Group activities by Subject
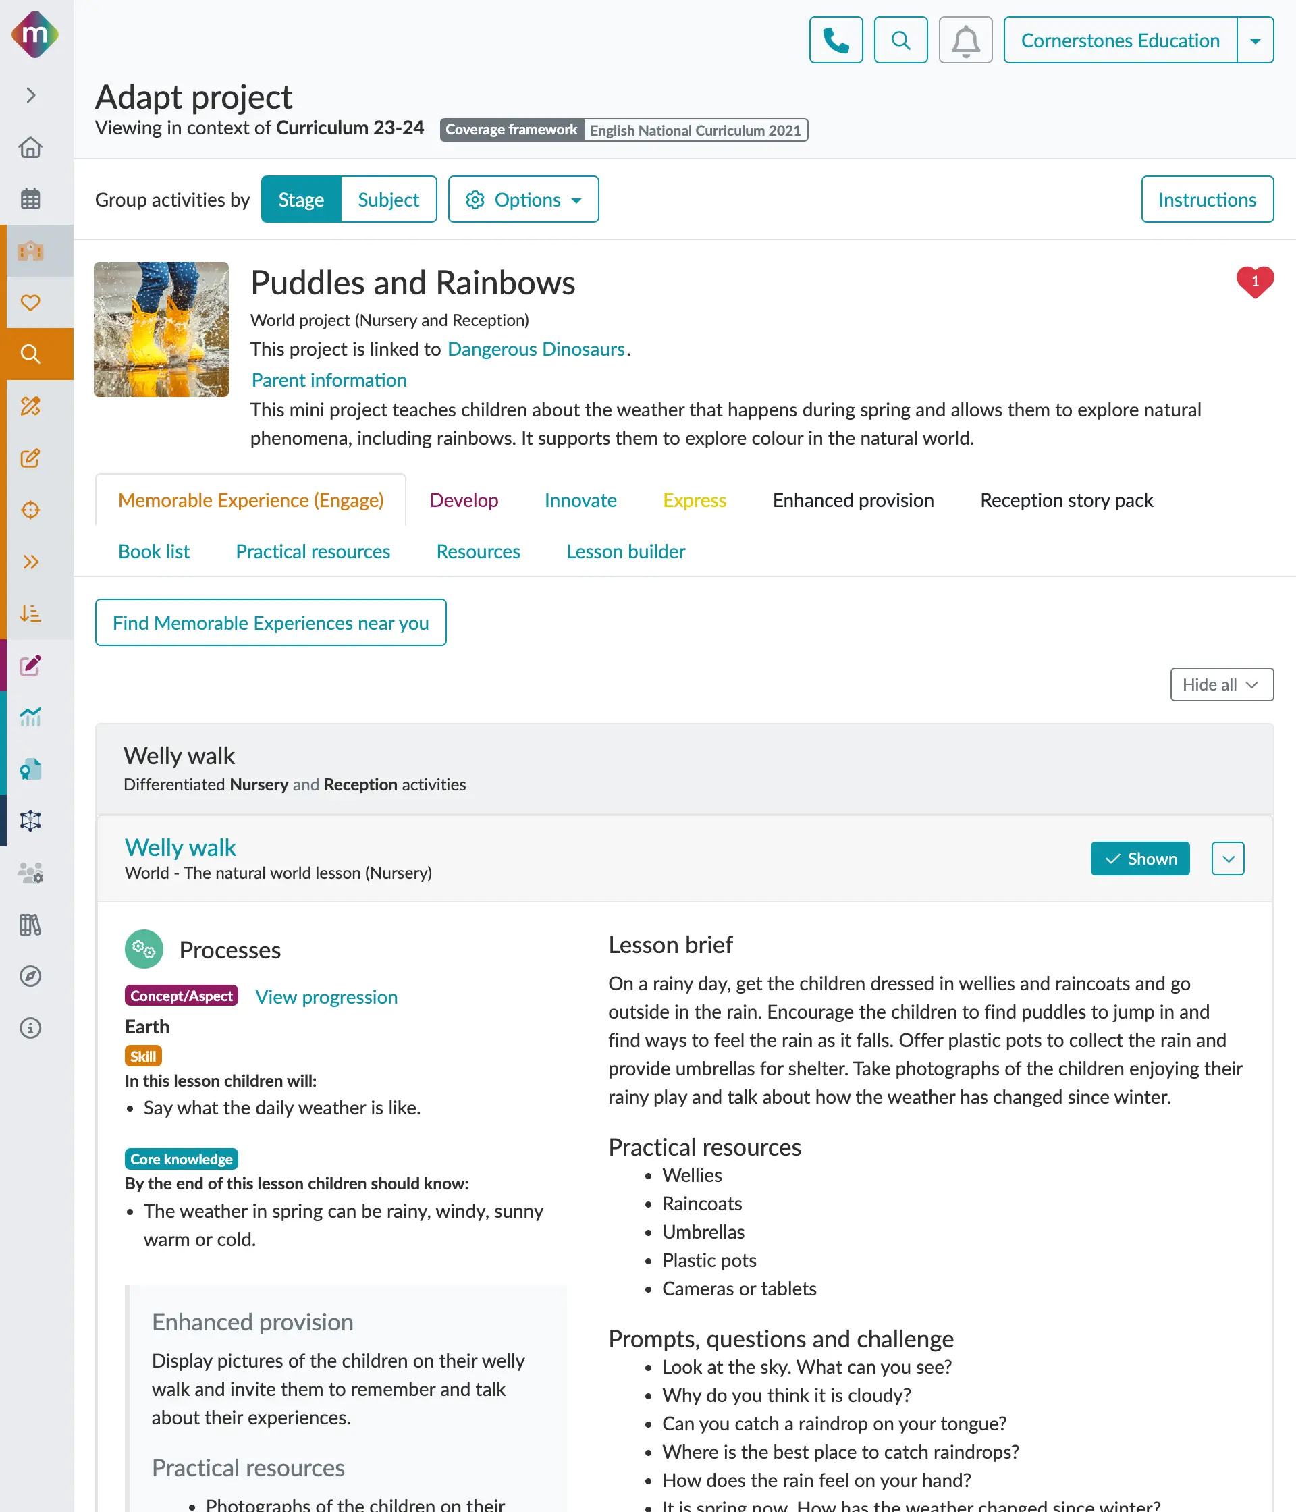This screenshot has height=1512, width=1296. click(388, 199)
